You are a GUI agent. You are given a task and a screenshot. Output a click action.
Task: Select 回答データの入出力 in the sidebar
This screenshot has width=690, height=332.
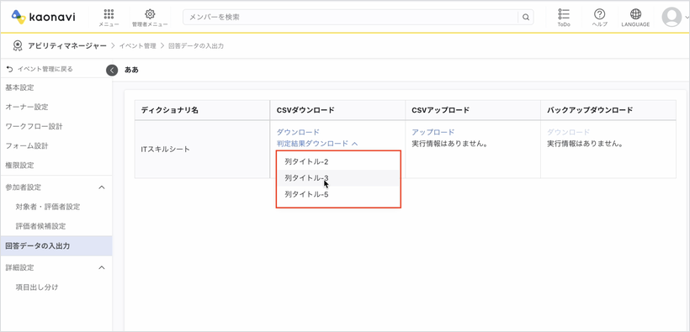[56, 245]
